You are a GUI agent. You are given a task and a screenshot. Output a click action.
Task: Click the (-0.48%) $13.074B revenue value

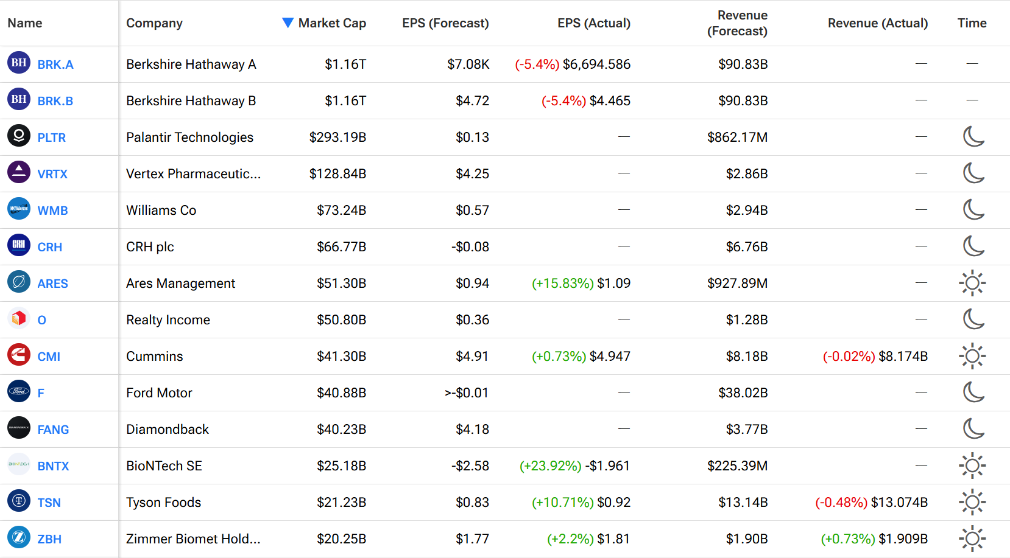tap(872, 503)
